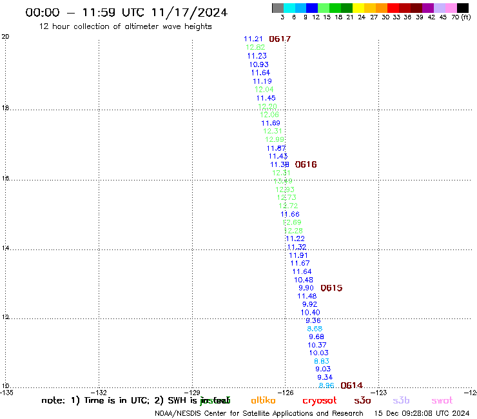
Task: Click the light blue value 8.83
Action: [322, 361]
